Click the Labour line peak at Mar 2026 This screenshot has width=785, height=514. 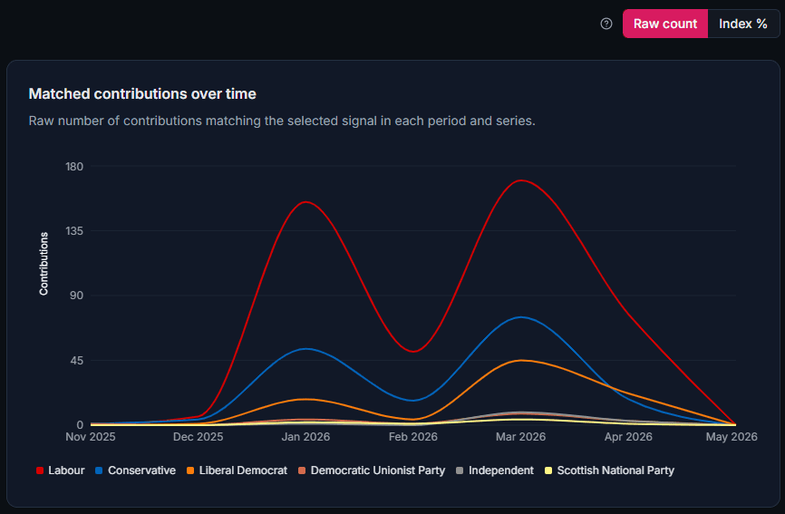(521, 180)
